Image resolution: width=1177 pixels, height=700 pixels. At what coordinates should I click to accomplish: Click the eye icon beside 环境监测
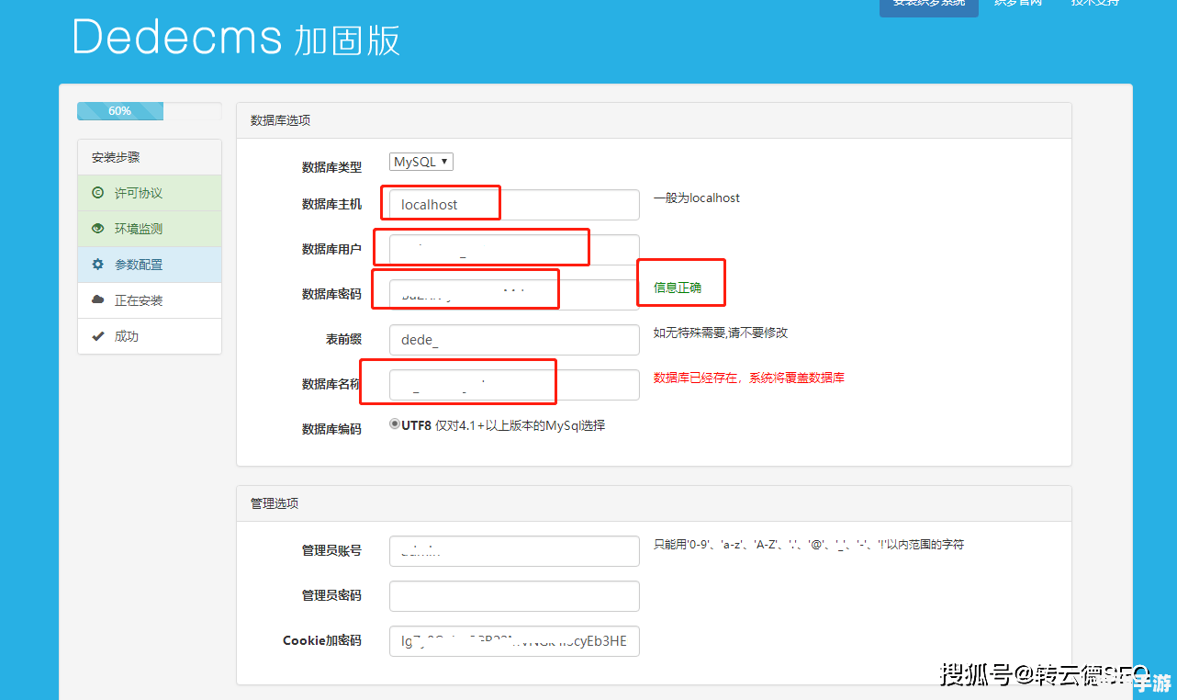click(97, 229)
